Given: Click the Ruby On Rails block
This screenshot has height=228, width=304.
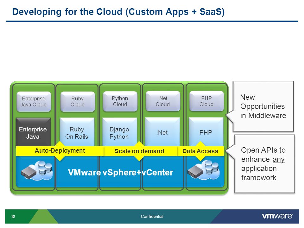Looking at the screenshot, I should click(77, 132).
